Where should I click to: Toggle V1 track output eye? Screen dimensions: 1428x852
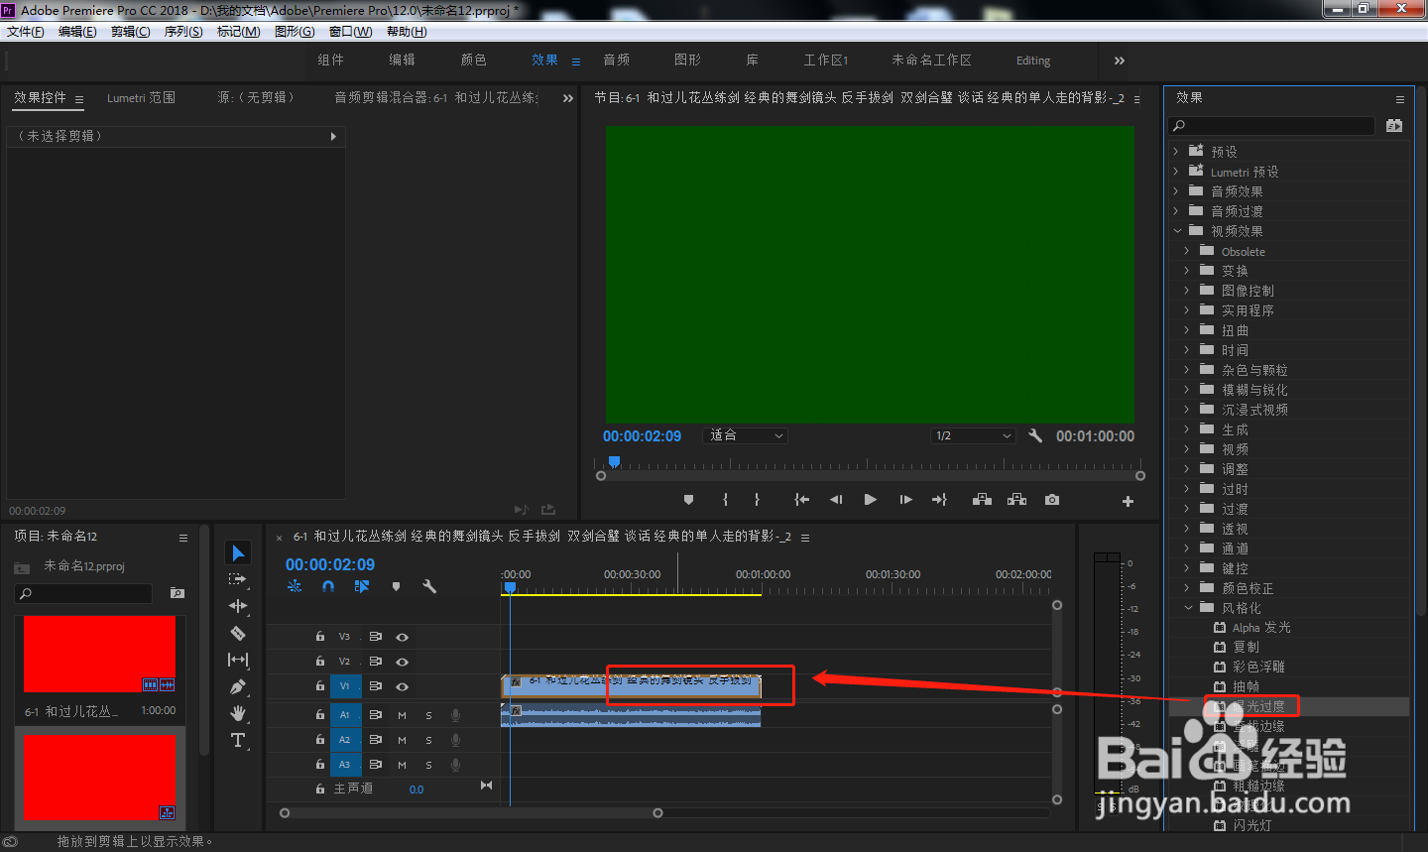(x=403, y=686)
